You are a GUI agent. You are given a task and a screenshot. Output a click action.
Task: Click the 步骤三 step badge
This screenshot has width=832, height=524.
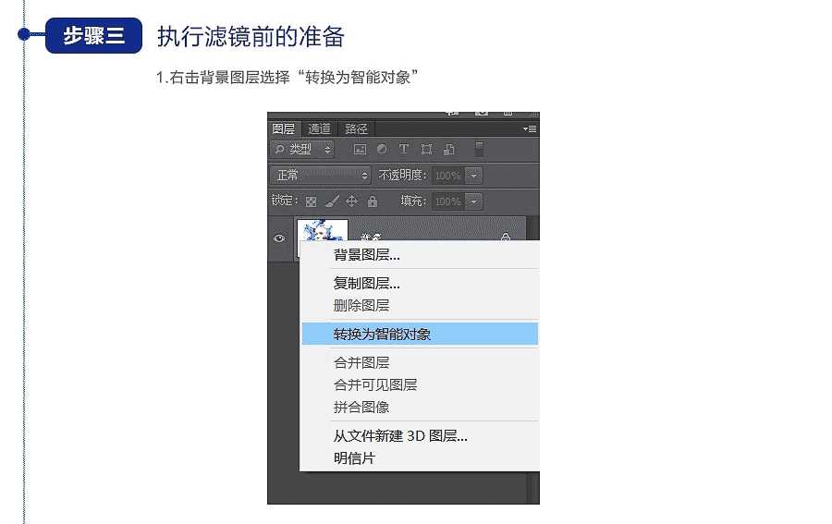[94, 35]
